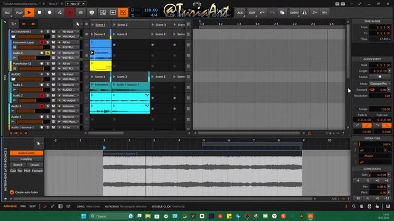Toggle automation write mode icon
This screenshot has height=221, width=394.
coord(60,12)
